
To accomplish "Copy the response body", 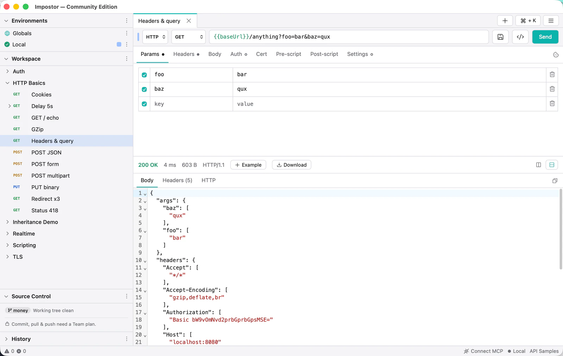I will pyautogui.click(x=555, y=181).
